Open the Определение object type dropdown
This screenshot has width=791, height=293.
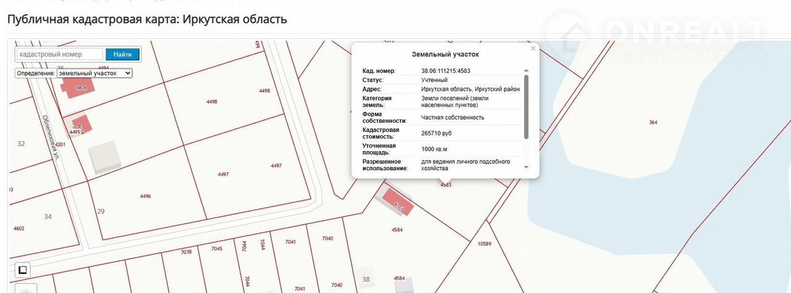94,73
